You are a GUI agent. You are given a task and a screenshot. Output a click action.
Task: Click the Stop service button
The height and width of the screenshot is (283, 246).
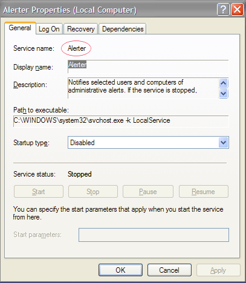[x=93, y=192]
